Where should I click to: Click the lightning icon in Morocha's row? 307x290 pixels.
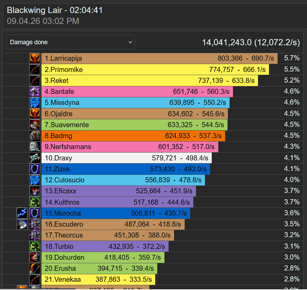[x=22, y=213]
